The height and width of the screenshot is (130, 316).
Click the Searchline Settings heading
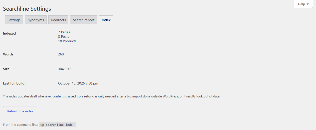point(27,9)
